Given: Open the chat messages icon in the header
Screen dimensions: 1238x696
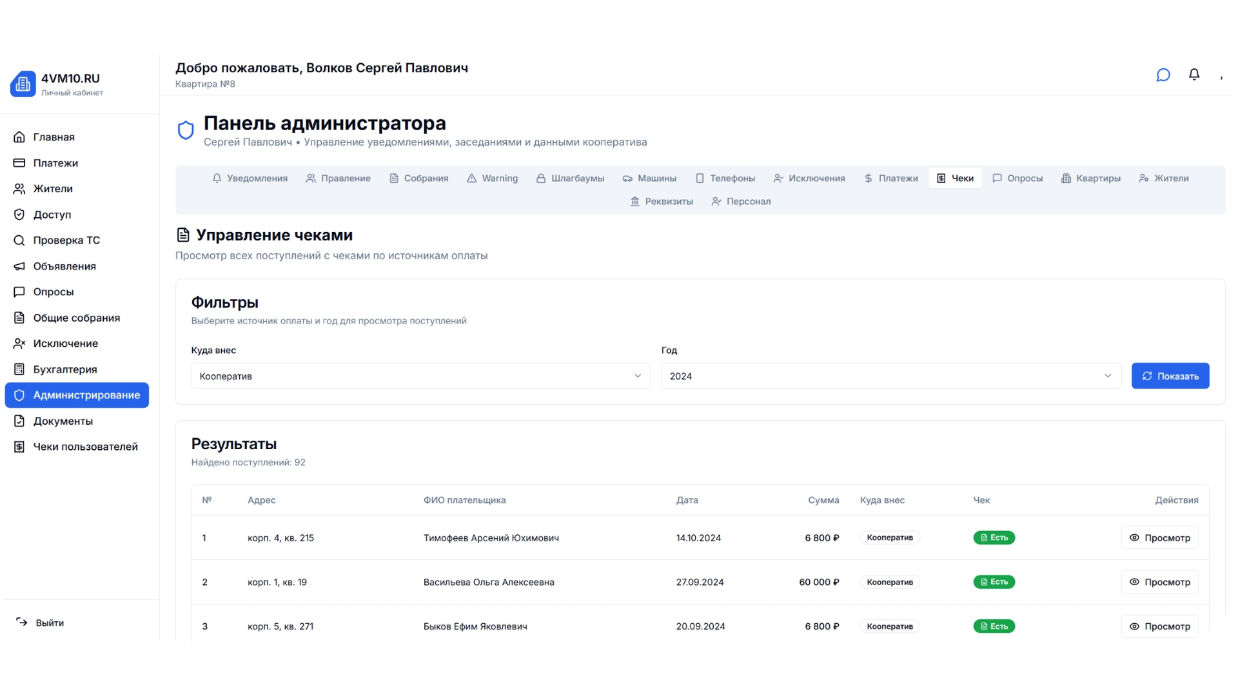Looking at the screenshot, I should [x=1163, y=75].
